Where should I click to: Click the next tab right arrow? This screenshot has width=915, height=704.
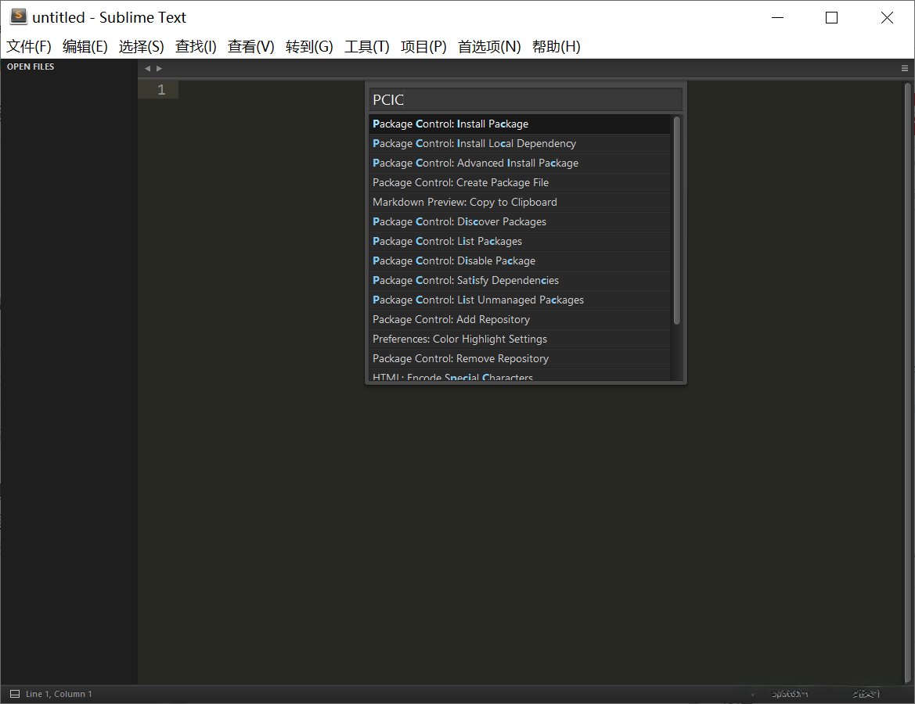click(x=160, y=68)
